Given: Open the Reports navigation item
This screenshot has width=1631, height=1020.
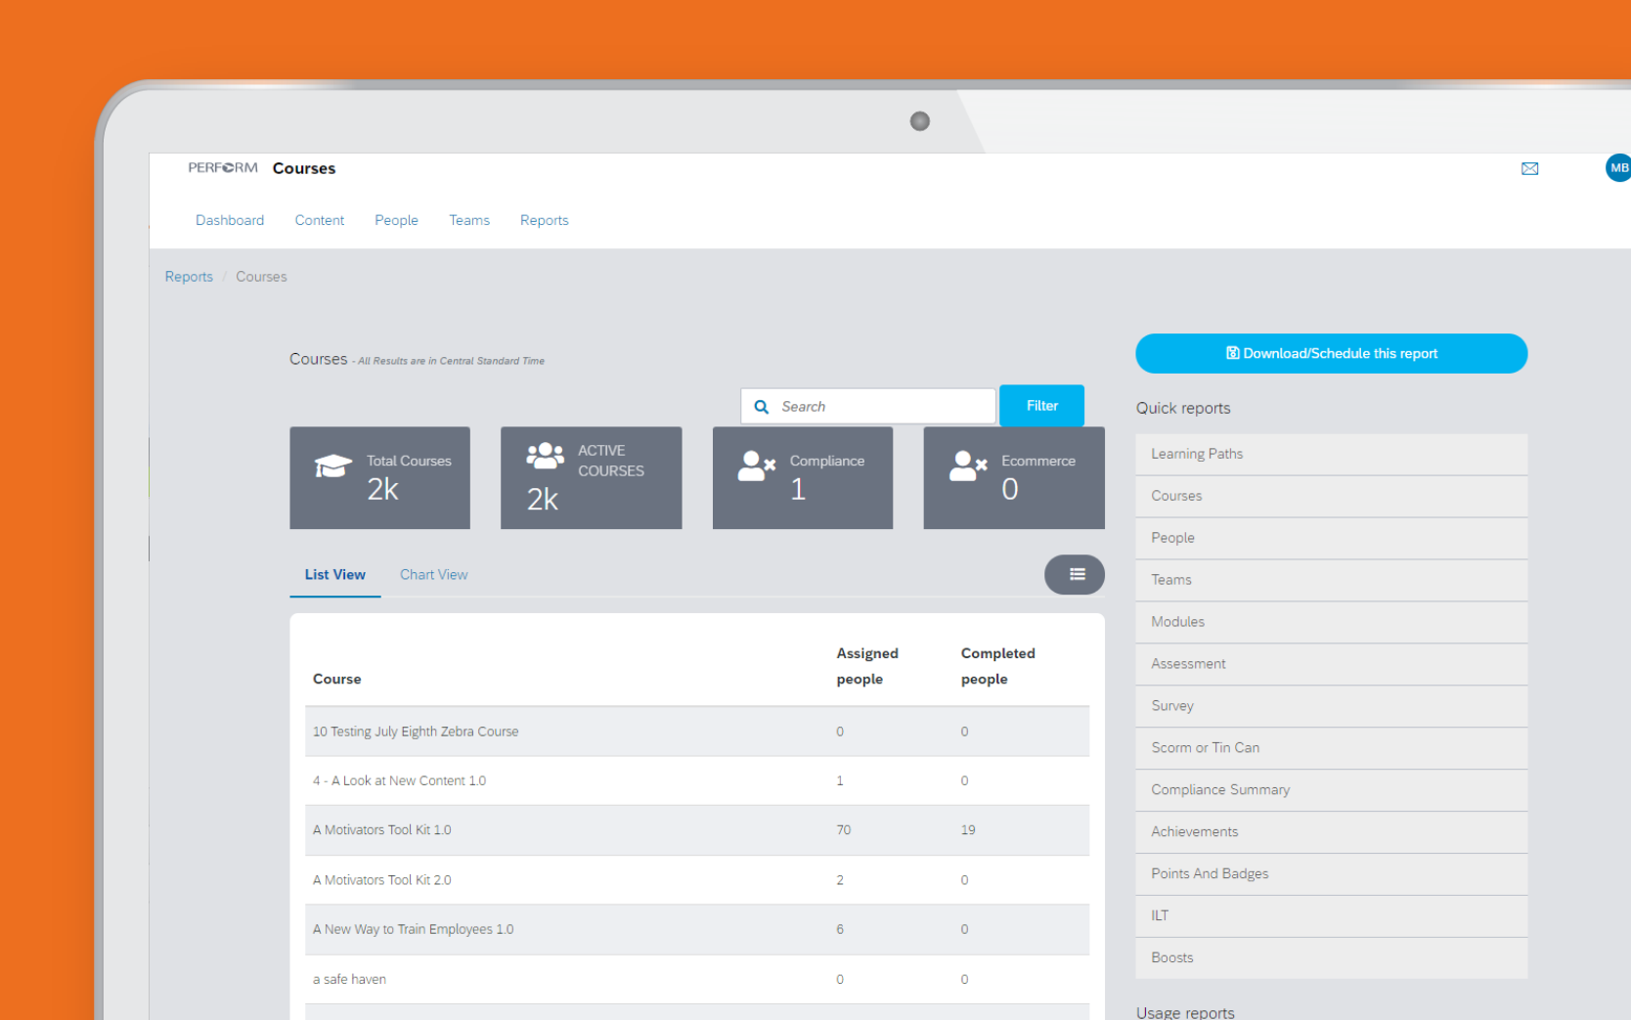Looking at the screenshot, I should tap(545, 220).
